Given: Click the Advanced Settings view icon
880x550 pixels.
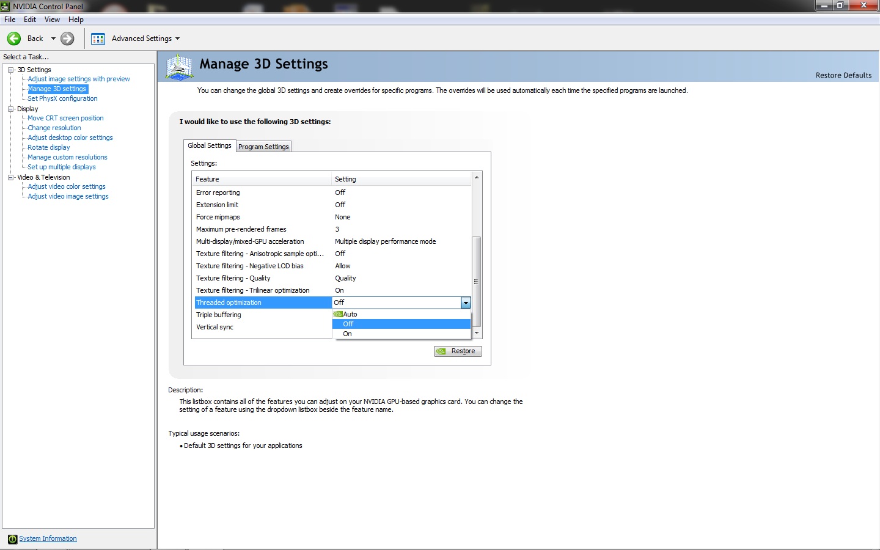Looking at the screenshot, I should click(x=98, y=38).
